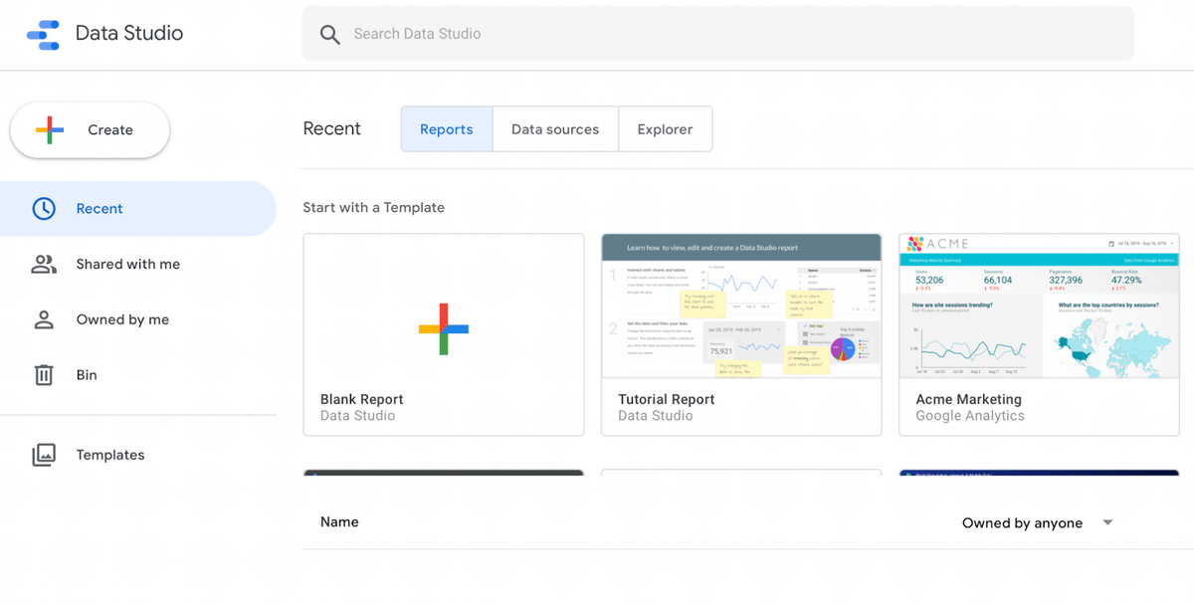1194x605 pixels.
Task: Open the Tutorial Report template thumbnail
Action: click(741, 305)
